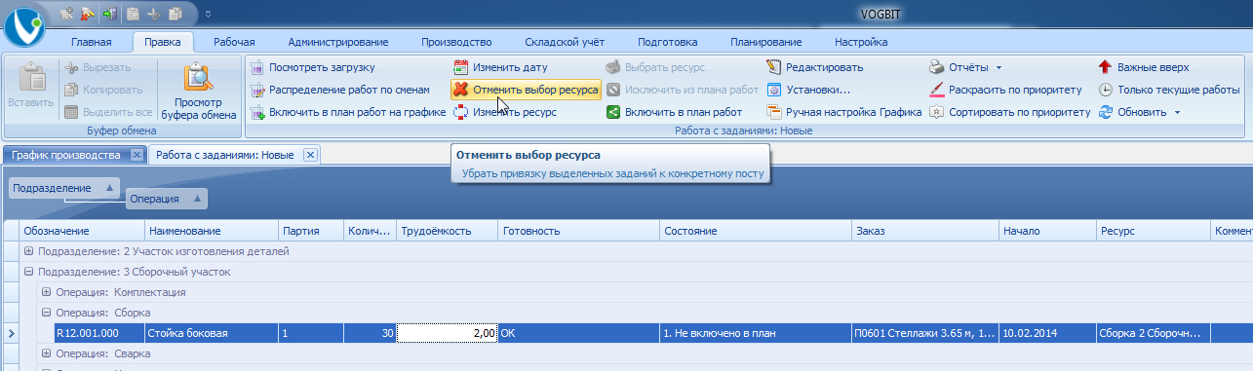
Task: Open the Главная ribbon tab
Action: pos(91,42)
